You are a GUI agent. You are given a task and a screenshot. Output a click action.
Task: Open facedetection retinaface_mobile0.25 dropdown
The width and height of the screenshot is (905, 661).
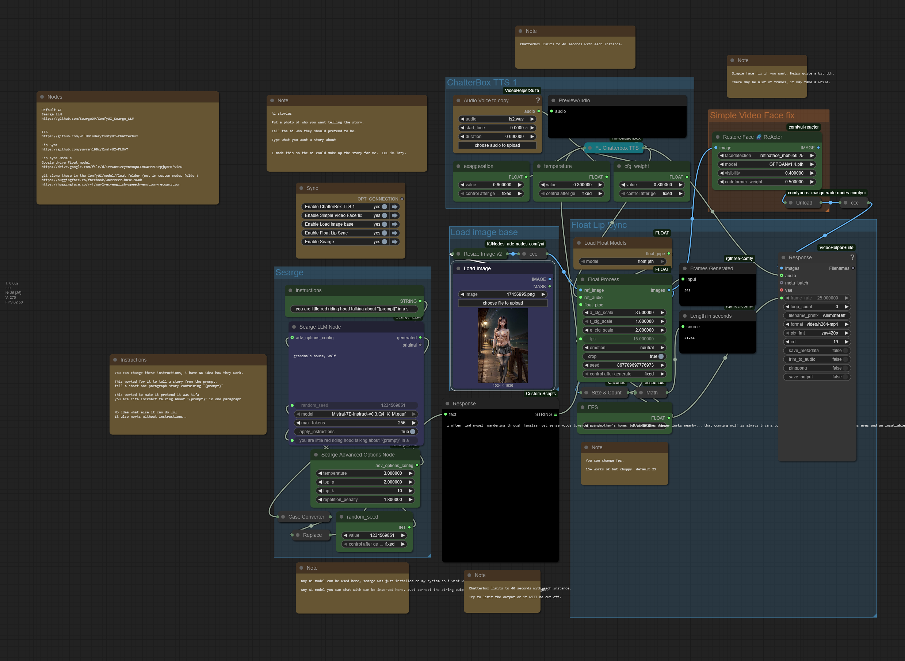[x=767, y=156]
